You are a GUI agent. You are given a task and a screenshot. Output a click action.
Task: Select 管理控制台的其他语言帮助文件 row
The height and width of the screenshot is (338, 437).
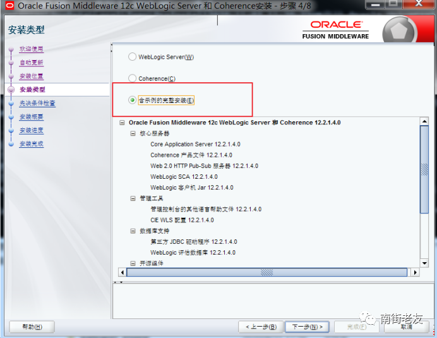(206, 210)
